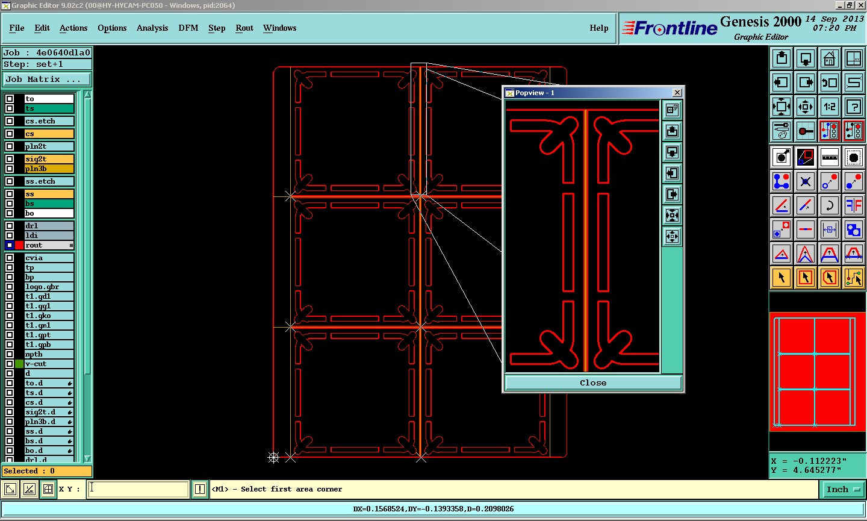Enable the drl layer checkbox

click(10, 226)
